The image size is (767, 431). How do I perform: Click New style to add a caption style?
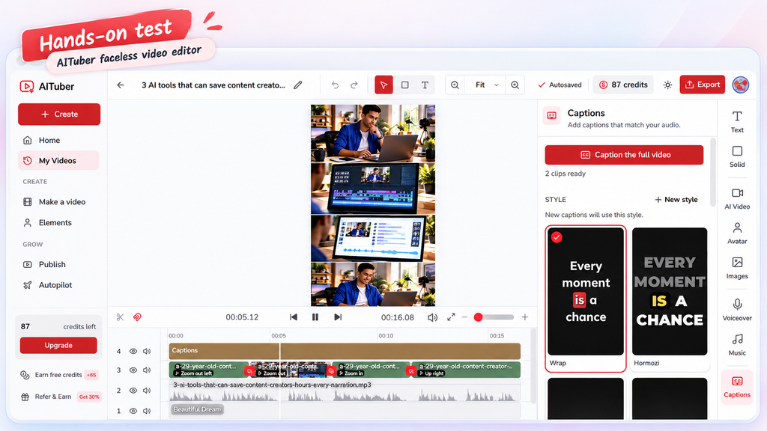pos(676,199)
